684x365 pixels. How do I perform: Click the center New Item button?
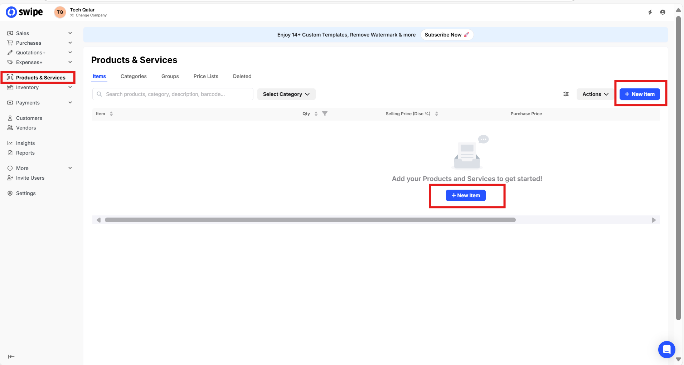click(x=466, y=195)
